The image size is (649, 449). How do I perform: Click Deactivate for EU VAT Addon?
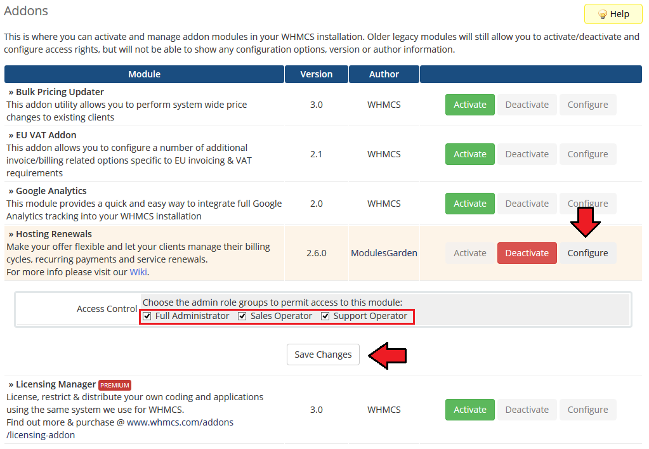[527, 154]
